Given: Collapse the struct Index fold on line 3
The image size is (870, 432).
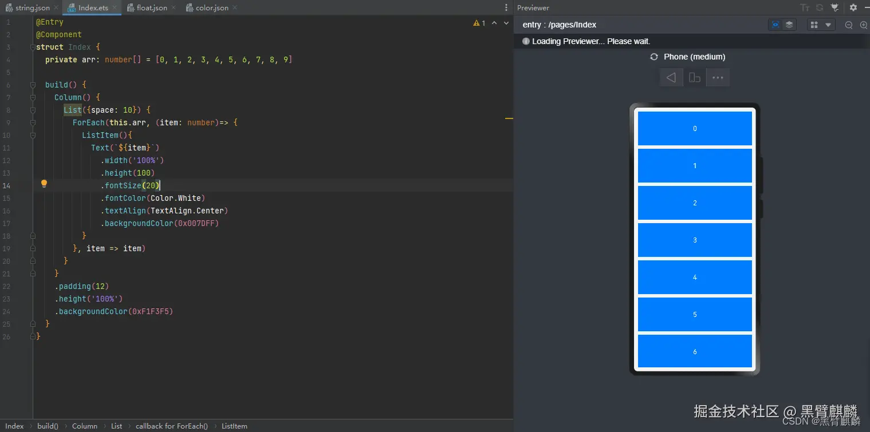Looking at the screenshot, I should point(33,47).
